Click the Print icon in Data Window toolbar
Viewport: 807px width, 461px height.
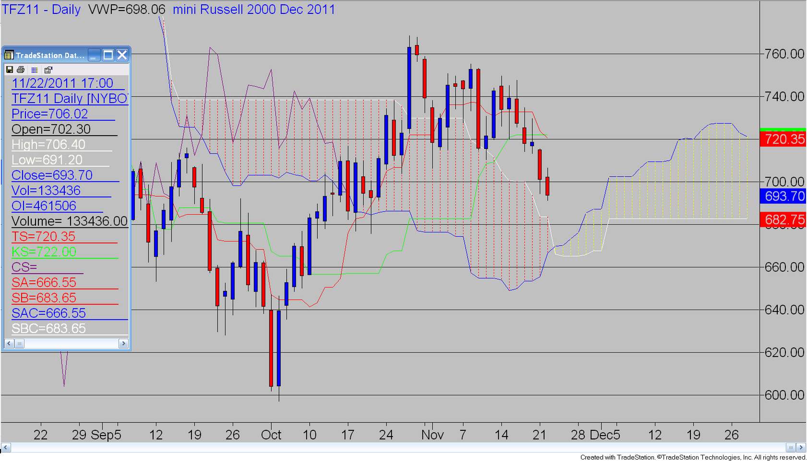tap(21, 70)
